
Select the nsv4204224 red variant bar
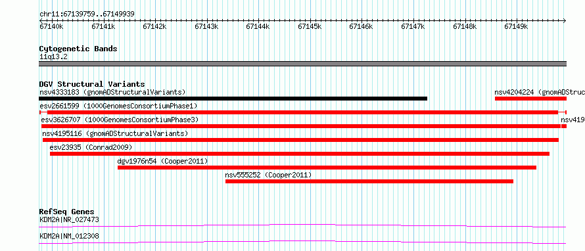[x=530, y=99]
